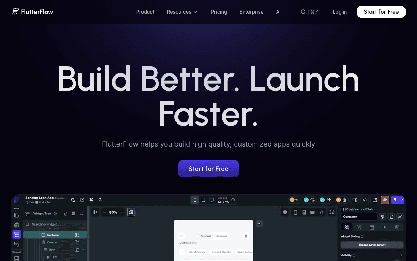Click the add-child icon on Container row
The width and height of the screenshot is (417, 261).
pos(77,235)
